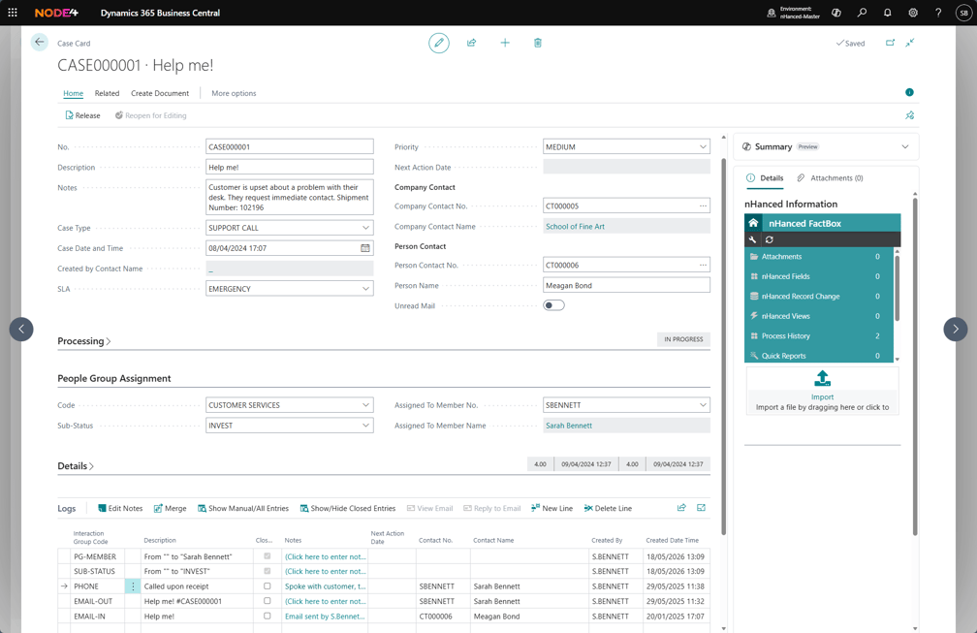Click the pin action bar icon
Screen dimensions: 977x633
click(x=910, y=115)
